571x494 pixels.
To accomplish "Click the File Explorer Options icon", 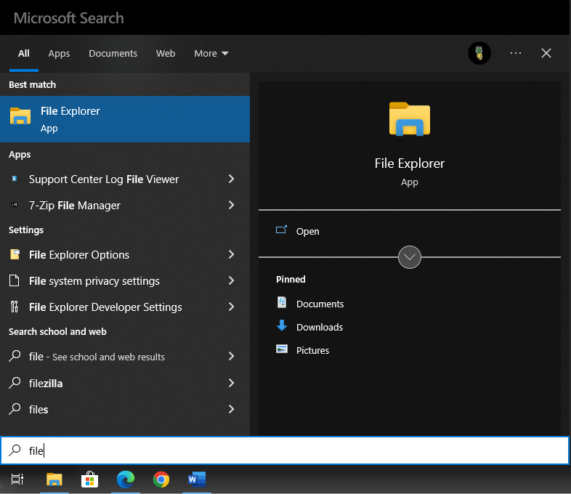I will [x=15, y=254].
